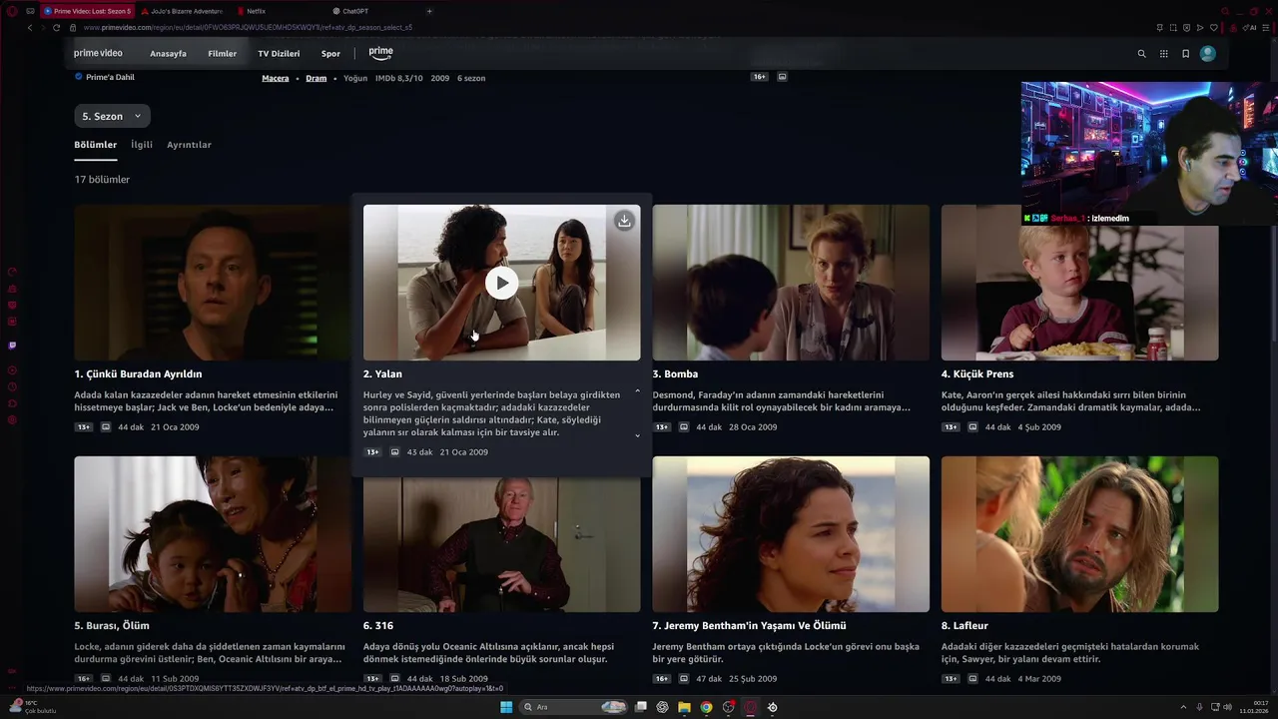Click the browser address bar URL

point(248,27)
